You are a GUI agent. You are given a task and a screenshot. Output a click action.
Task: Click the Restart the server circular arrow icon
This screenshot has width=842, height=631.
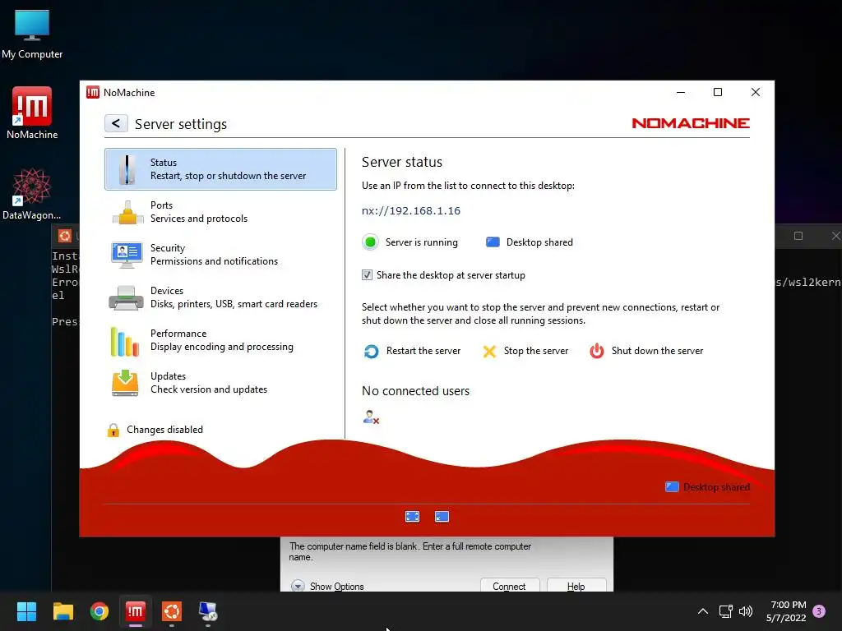click(x=371, y=352)
